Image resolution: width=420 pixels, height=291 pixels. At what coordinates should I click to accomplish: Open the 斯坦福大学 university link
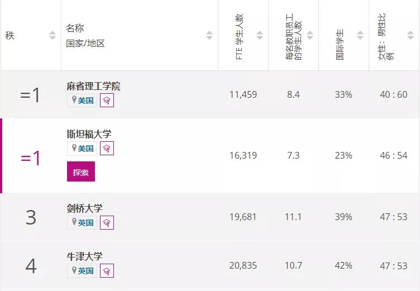click(89, 134)
